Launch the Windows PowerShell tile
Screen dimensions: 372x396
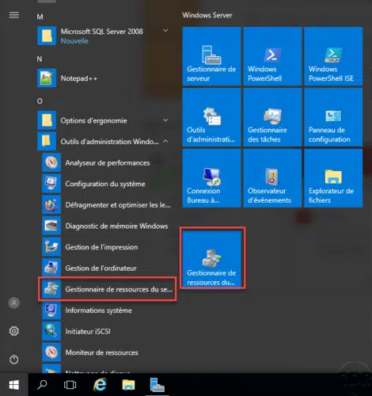(272, 56)
